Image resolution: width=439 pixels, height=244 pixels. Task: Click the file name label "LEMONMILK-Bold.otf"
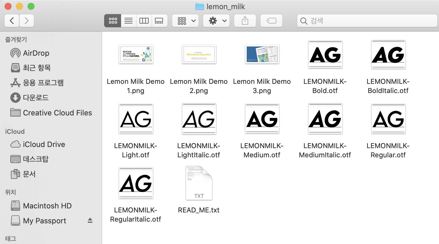pyautogui.click(x=325, y=86)
